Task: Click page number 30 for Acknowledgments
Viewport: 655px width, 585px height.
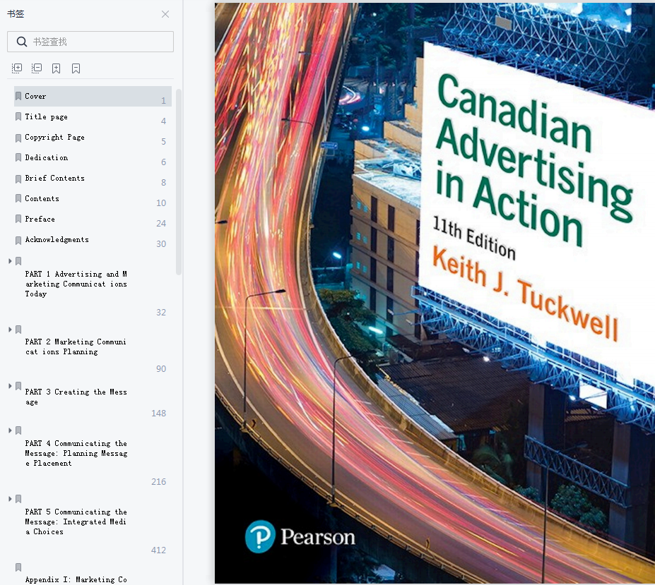Action: tap(161, 243)
